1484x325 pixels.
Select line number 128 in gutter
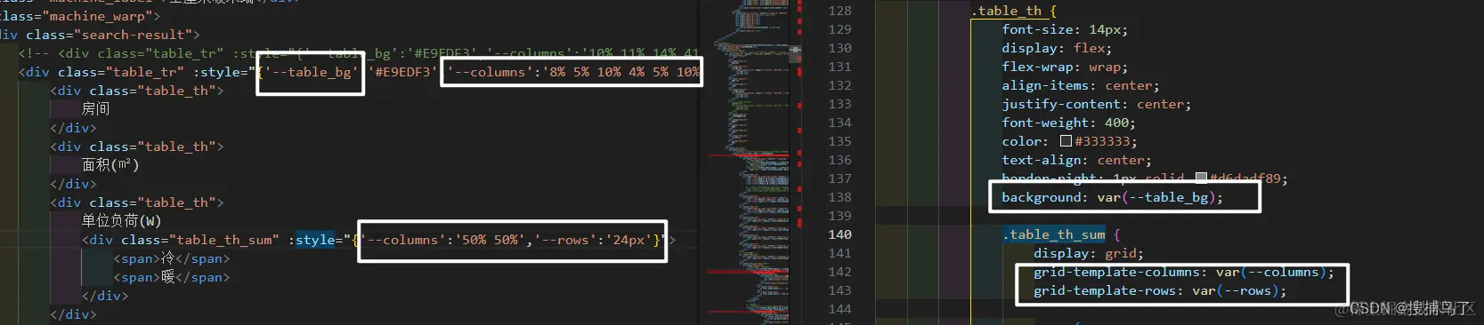[x=839, y=11]
